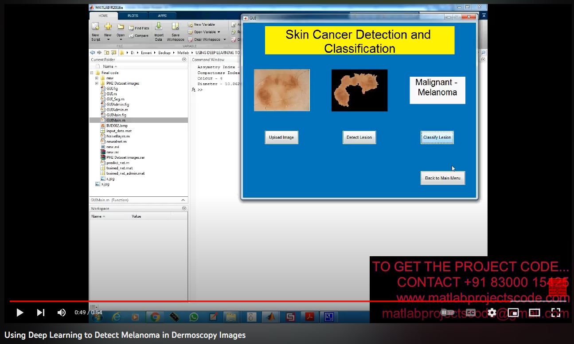Switch to miniplayer mode
Screen dimensions: 574x344
(x=513, y=313)
